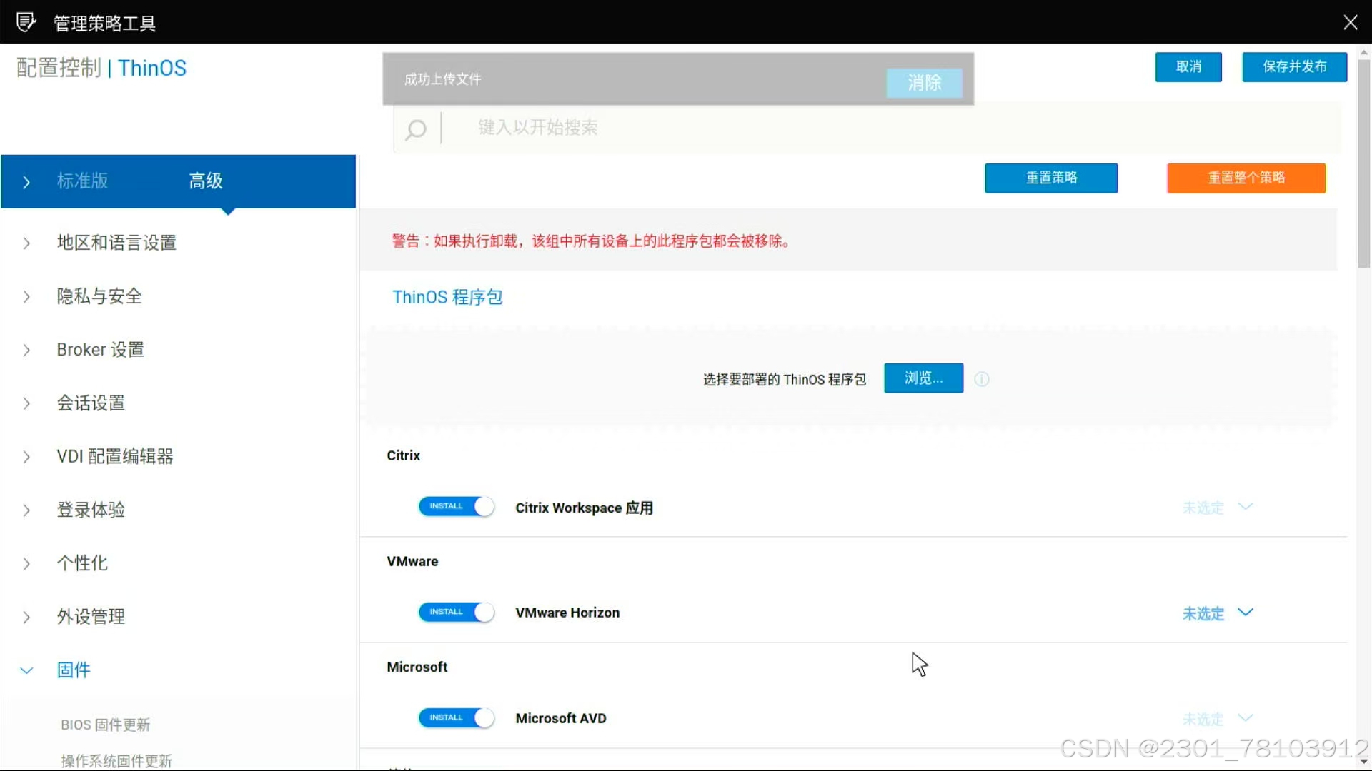The height and width of the screenshot is (771, 1372).
Task: Select the 高级 tab
Action: 205,181
